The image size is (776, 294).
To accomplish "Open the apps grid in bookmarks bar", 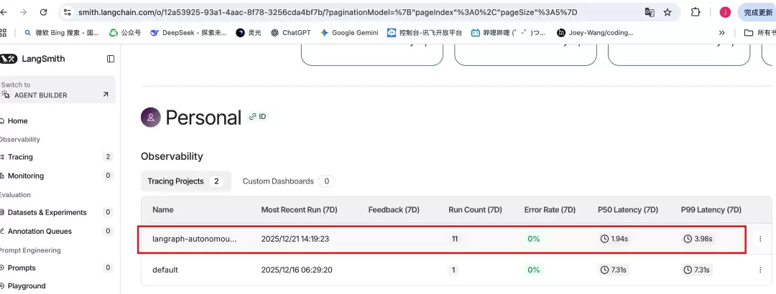I will [x=4, y=32].
